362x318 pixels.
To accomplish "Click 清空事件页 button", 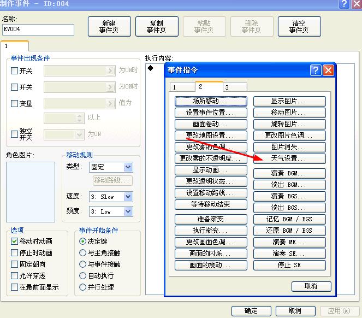I will click(299, 27).
